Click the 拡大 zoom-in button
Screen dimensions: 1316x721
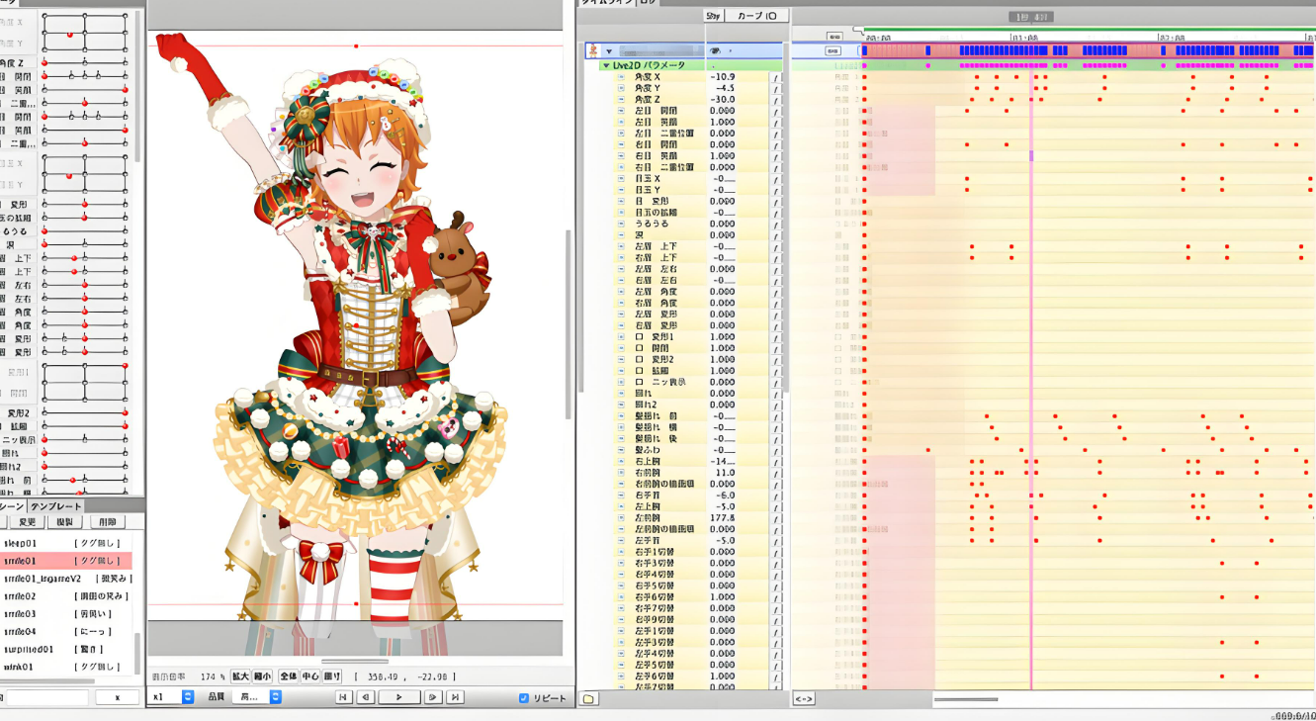[x=240, y=676]
